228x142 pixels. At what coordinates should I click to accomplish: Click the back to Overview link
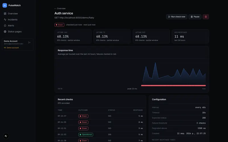(x=60, y=9)
